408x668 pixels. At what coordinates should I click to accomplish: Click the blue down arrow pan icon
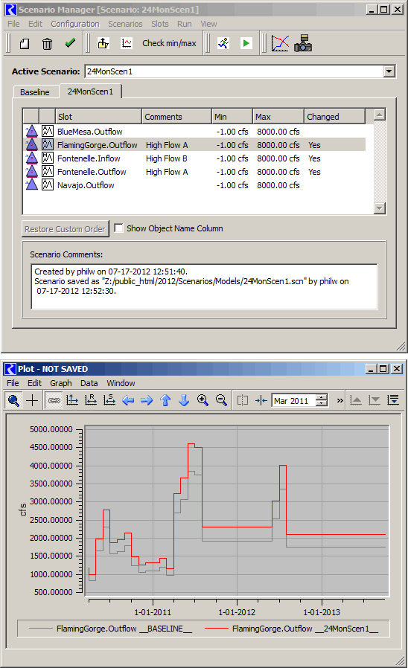click(x=184, y=400)
